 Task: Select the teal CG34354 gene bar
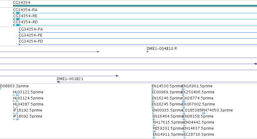(135, 6)
